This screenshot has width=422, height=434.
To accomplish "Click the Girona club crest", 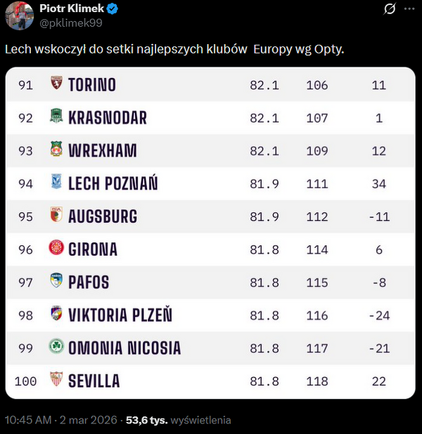I will pyautogui.click(x=56, y=249).
